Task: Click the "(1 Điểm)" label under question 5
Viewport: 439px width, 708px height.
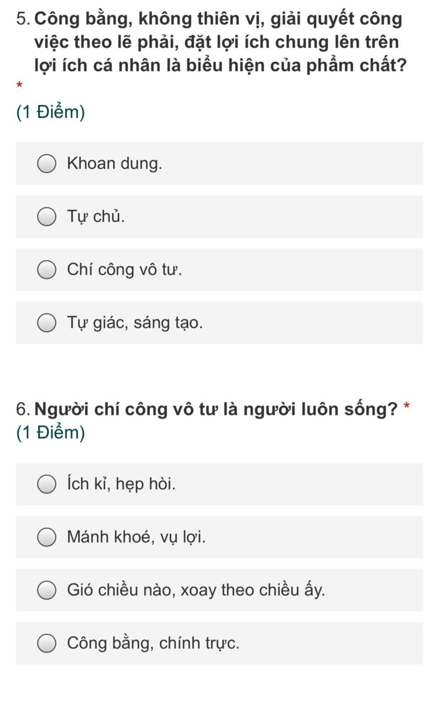Action: point(51,112)
